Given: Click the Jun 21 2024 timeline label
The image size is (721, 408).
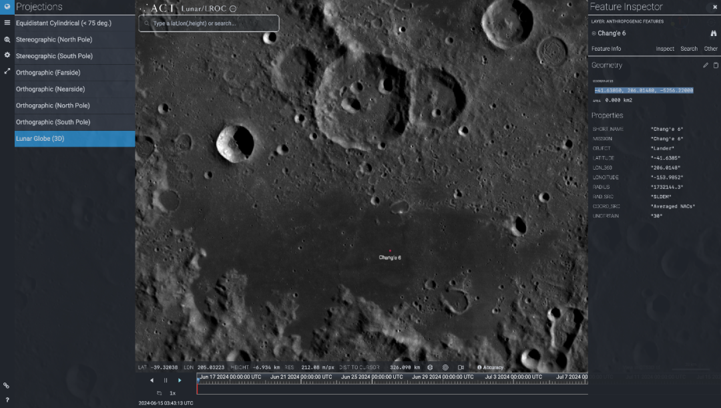Looking at the screenshot, I should pyautogui.click(x=300, y=377).
